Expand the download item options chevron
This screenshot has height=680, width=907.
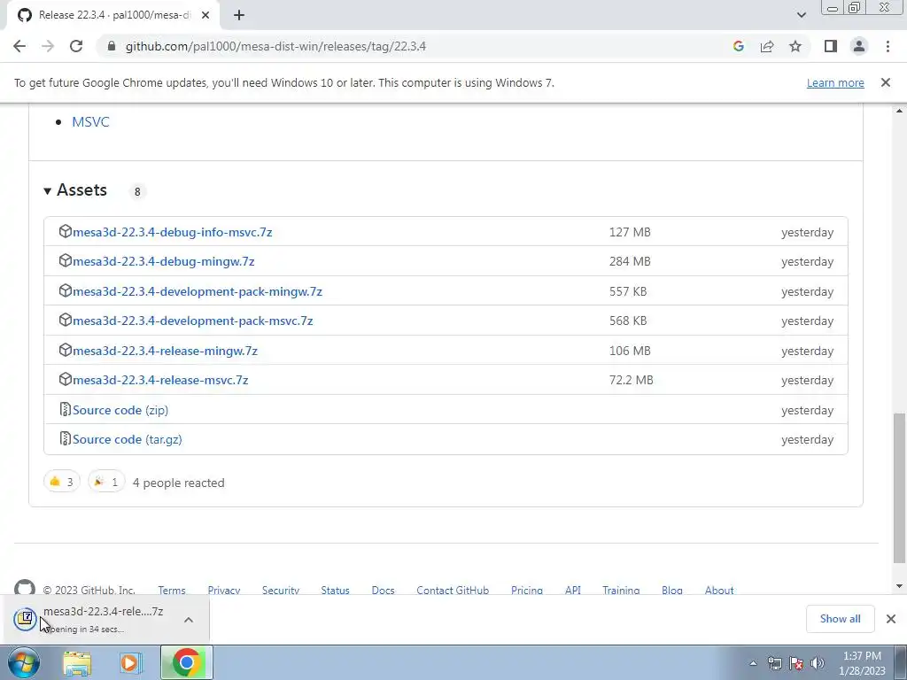(x=189, y=620)
